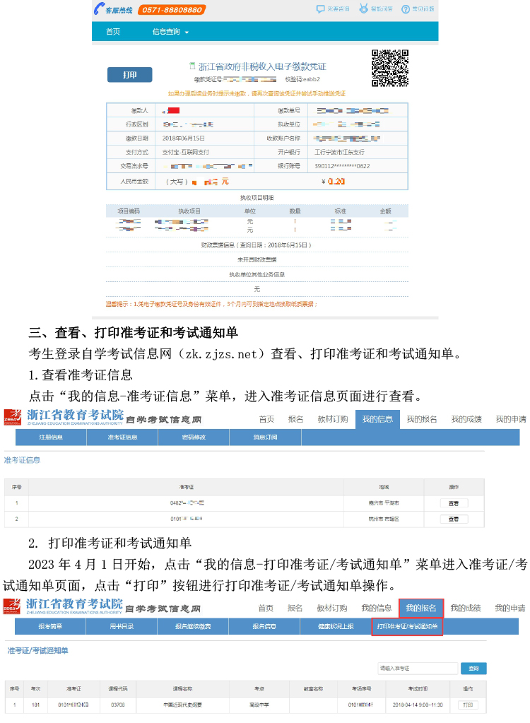Click 查看 for the 嘉兴市 平湖市 row
Screen dimensions: 530x723
[x=454, y=503]
